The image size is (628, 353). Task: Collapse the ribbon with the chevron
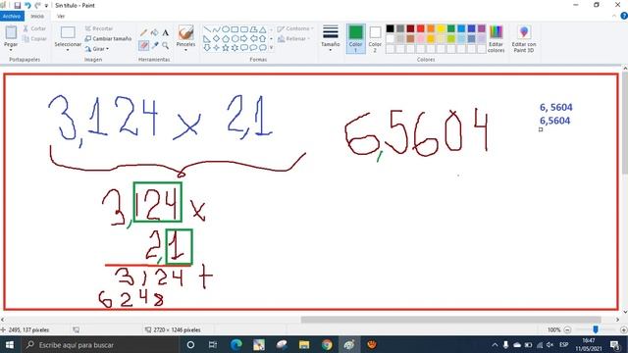pos(614,16)
